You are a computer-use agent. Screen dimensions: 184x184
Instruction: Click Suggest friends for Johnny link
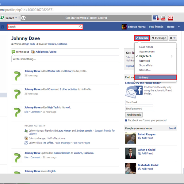pos(105,131)
